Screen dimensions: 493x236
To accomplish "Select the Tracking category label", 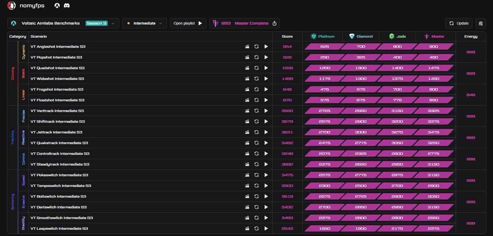I will [x=12, y=137].
